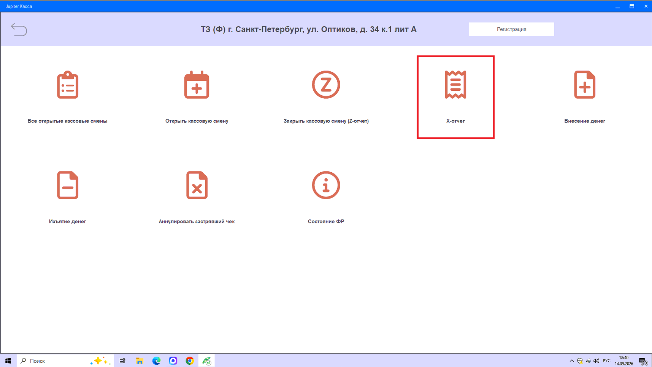Viewport: 652px width, 367px height.
Task: Click the Регистрация button
Action: click(x=511, y=29)
